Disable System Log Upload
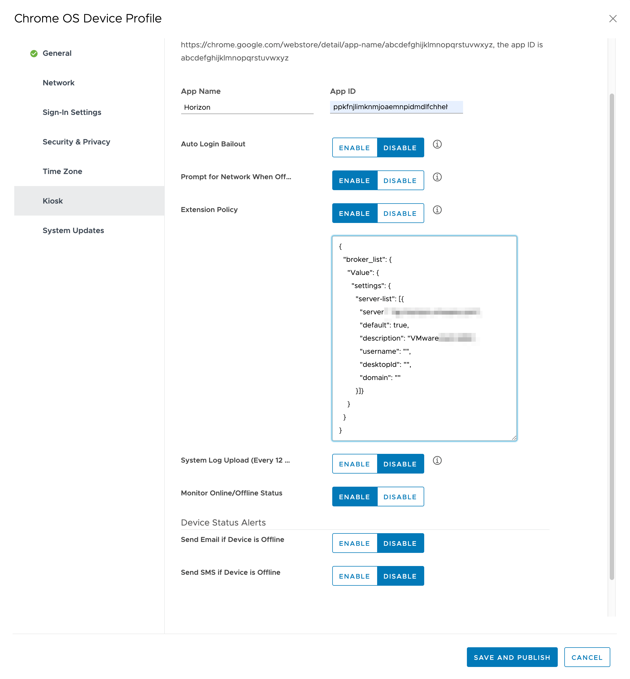 400,464
